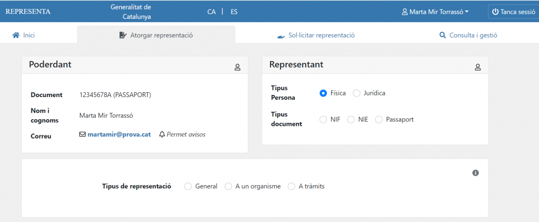Switch to Sol·licitar representació tab

[x=316, y=36]
